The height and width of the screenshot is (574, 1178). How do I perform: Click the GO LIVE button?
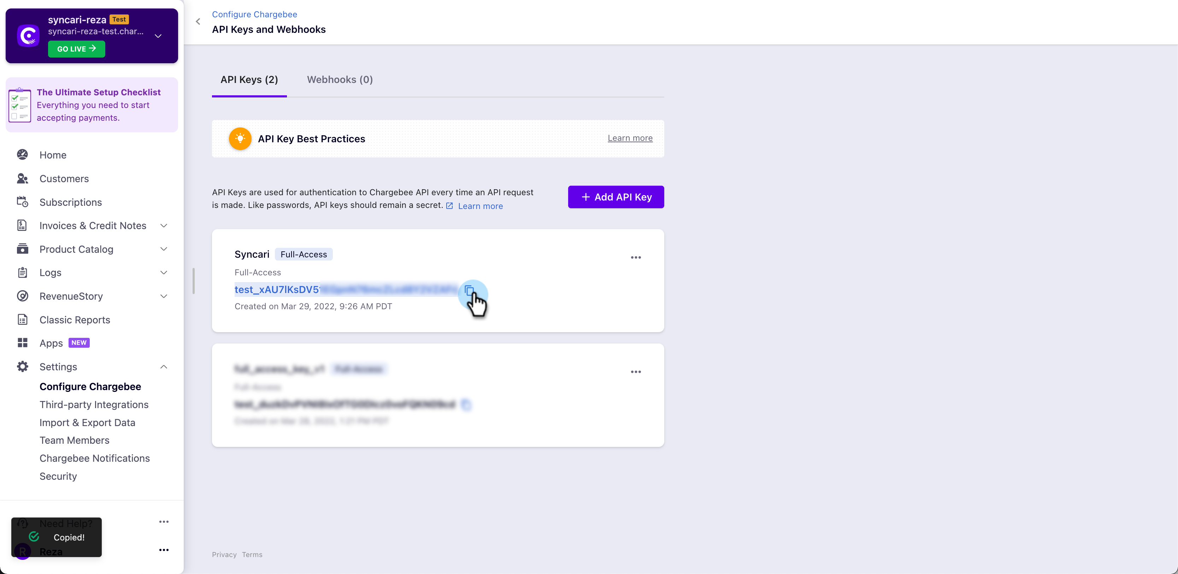(76, 49)
